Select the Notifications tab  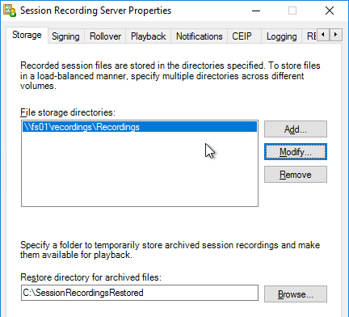(x=200, y=36)
